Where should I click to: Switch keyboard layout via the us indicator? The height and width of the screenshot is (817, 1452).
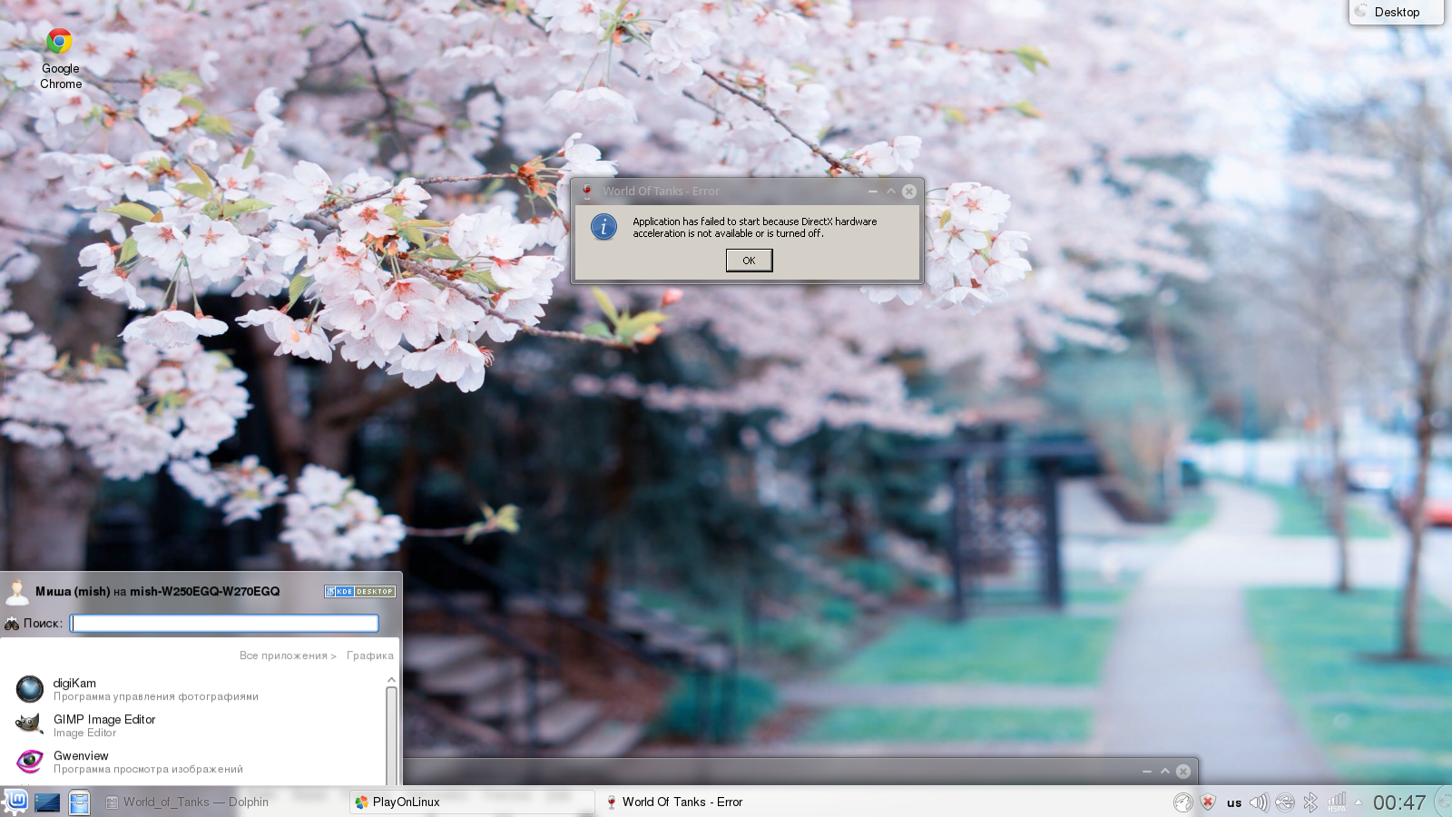(x=1234, y=802)
